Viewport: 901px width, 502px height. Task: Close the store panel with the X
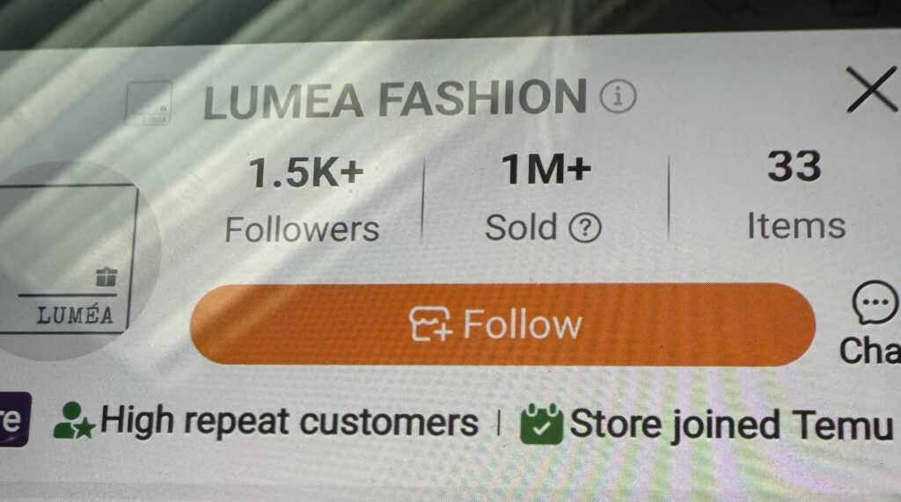[872, 89]
